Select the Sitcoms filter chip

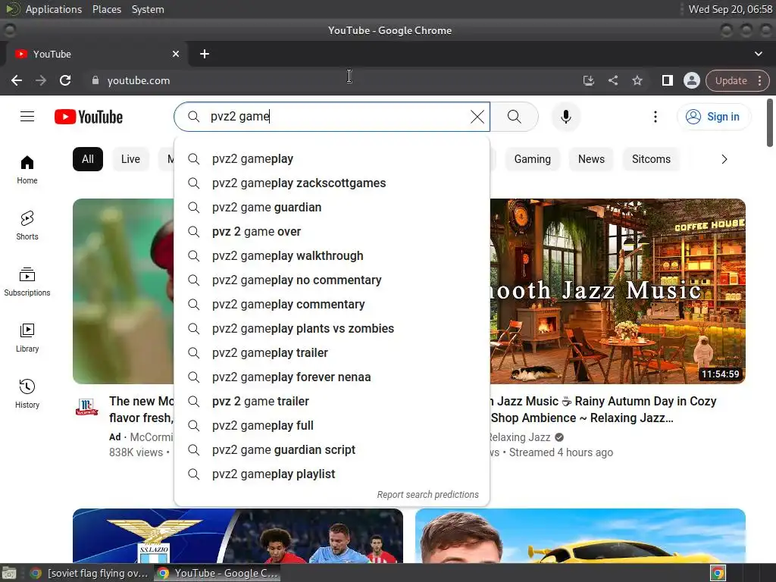coord(651,159)
